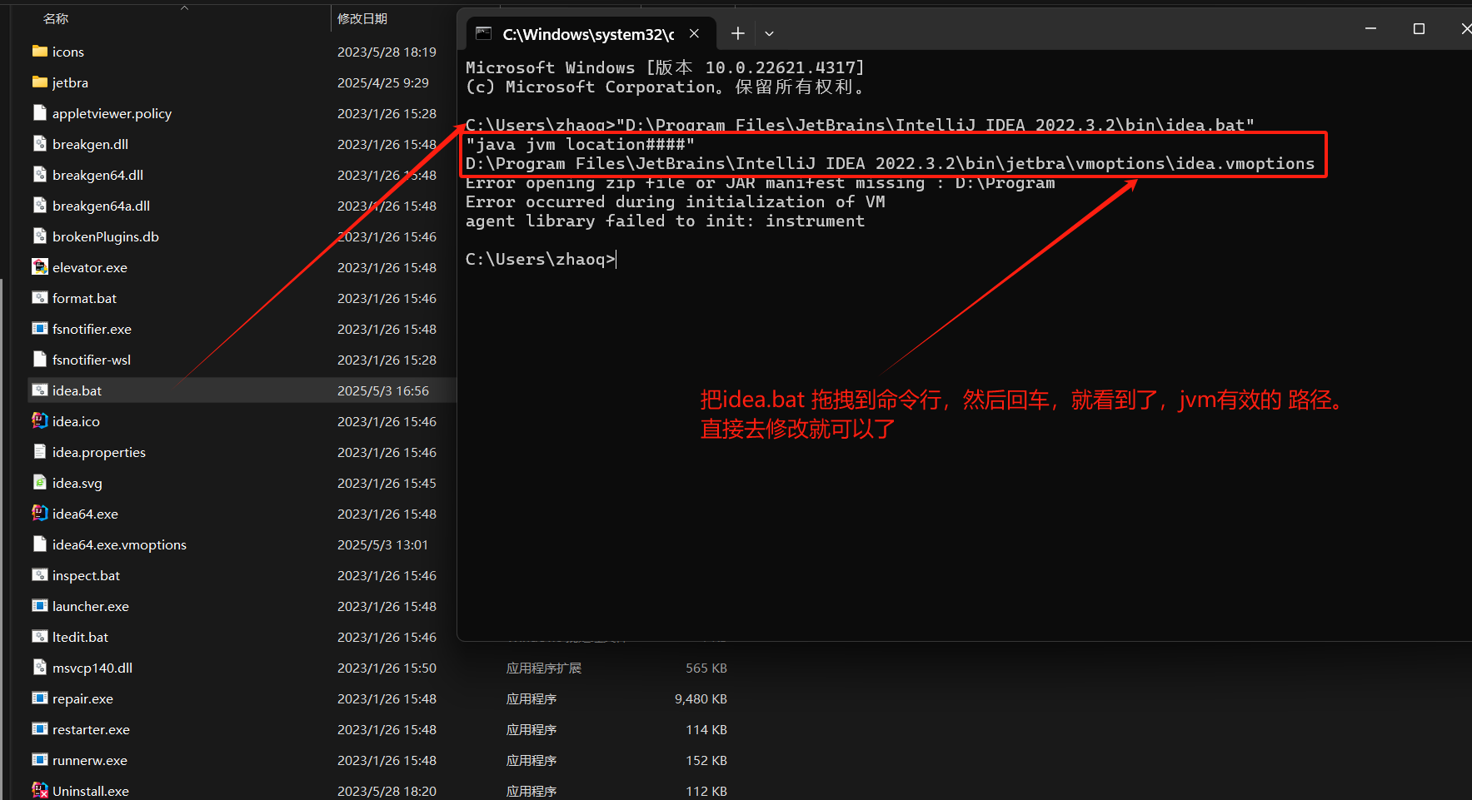
Task: Close the C:\Windows\system32 terminal tab
Action: click(694, 34)
